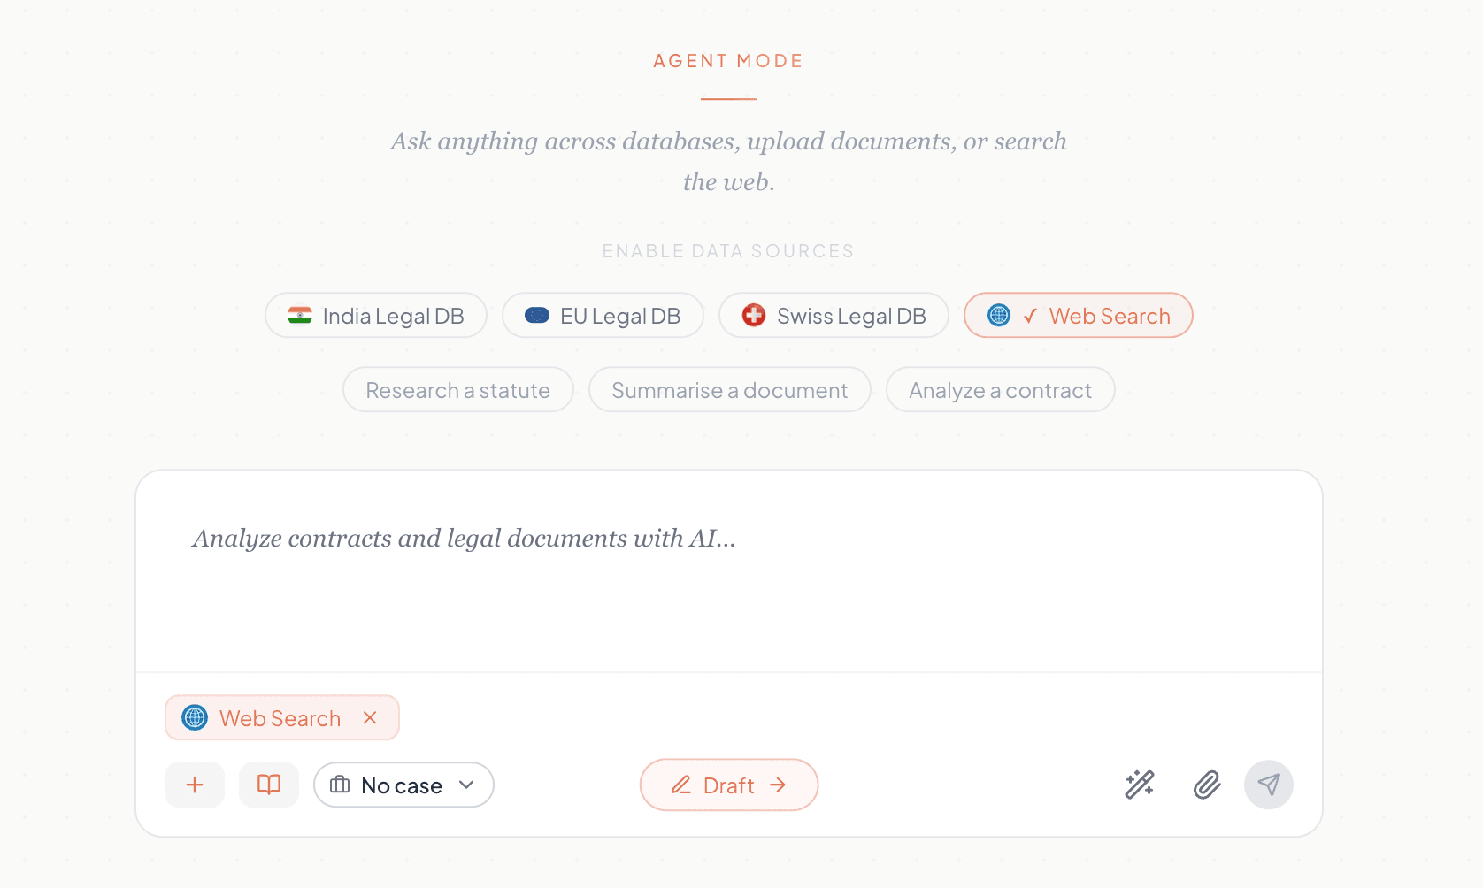Image resolution: width=1483 pixels, height=888 pixels.
Task: Enable the EU Legal DB data source
Action: (603, 315)
